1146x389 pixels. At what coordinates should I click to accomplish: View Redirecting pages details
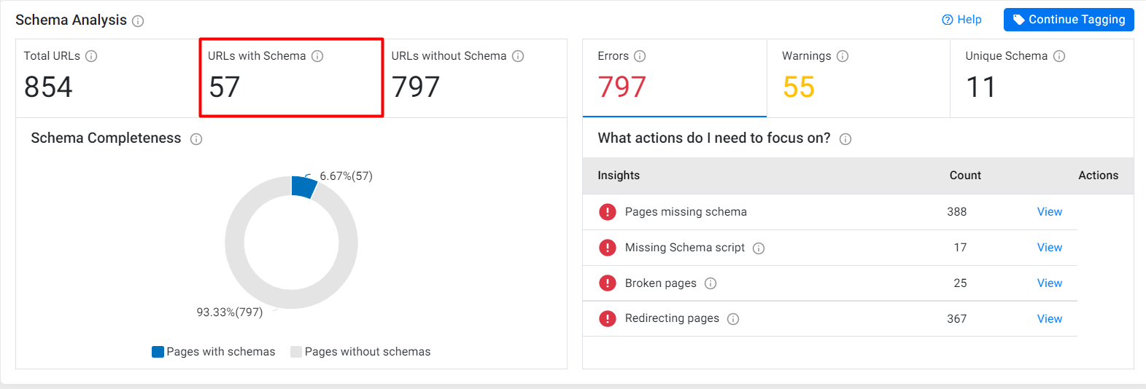pyautogui.click(x=1050, y=319)
